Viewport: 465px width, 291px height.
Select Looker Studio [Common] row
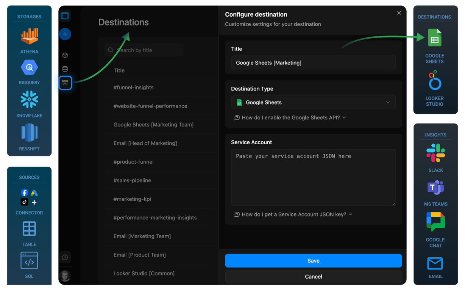tap(162, 273)
